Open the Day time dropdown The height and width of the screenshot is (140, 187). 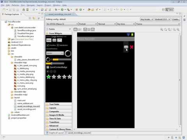click(125, 24)
